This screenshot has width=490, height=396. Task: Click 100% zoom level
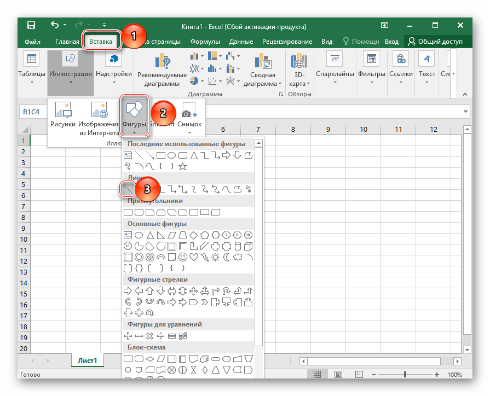[454, 375]
